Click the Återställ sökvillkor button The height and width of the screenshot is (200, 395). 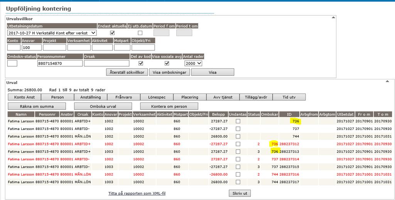coord(127,72)
